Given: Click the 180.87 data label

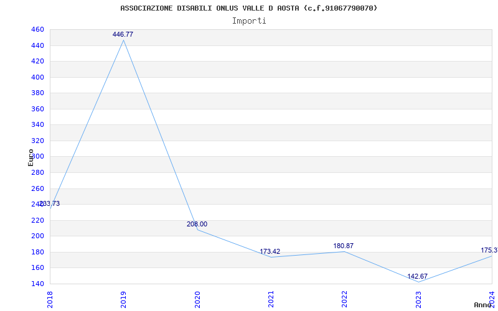Looking at the screenshot, I should 344,246.
